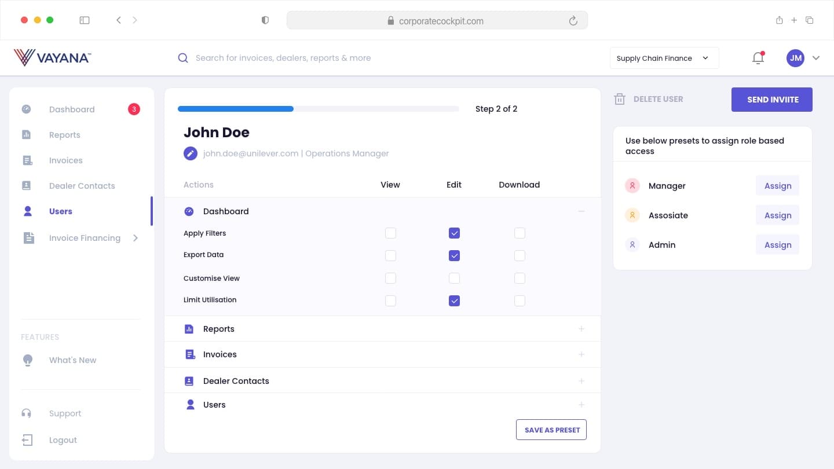Click the Step 2 of 2 progress bar
Image resolution: width=834 pixels, height=469 pixels.
click(319, 109)
